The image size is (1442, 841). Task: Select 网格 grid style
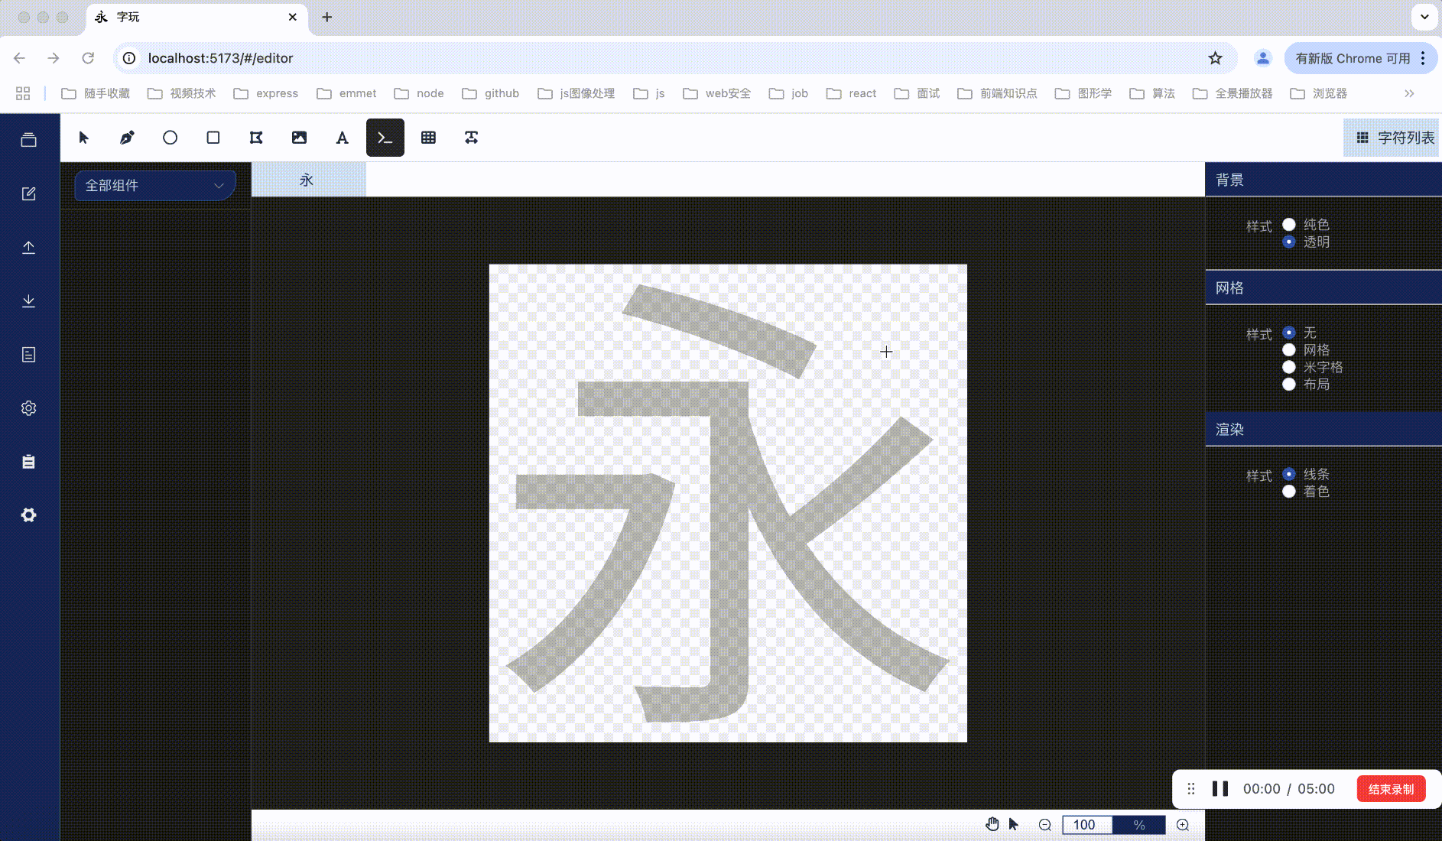pos(1289,349)
